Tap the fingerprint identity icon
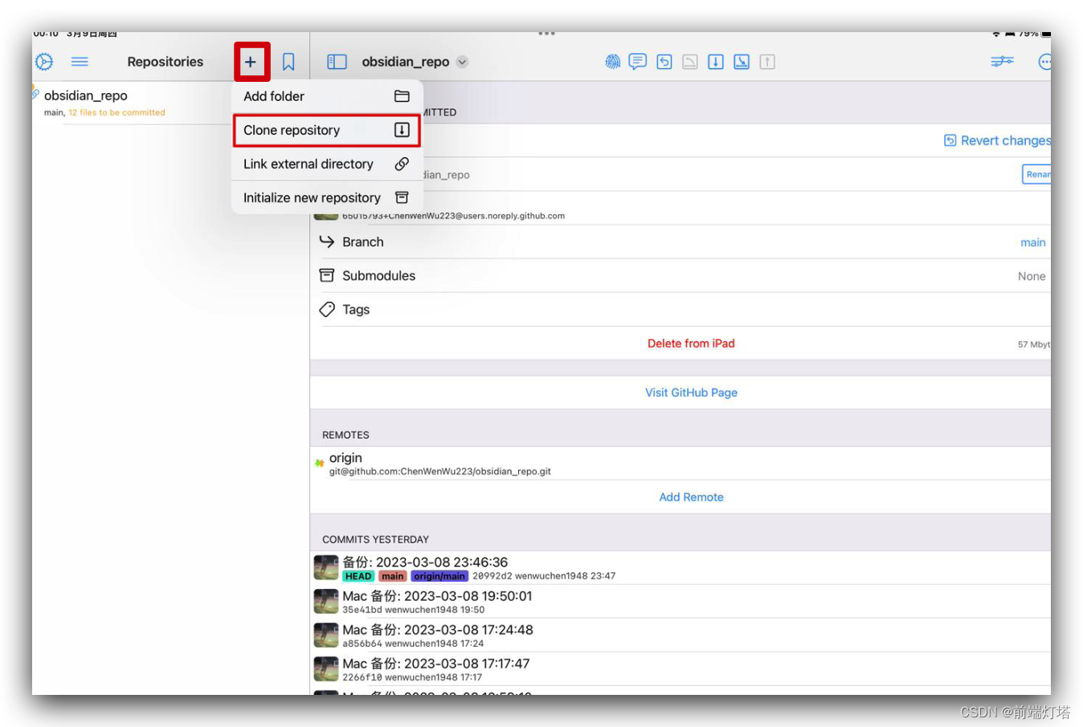Screen dimensions: 1083x727 (x=612, y=62)
